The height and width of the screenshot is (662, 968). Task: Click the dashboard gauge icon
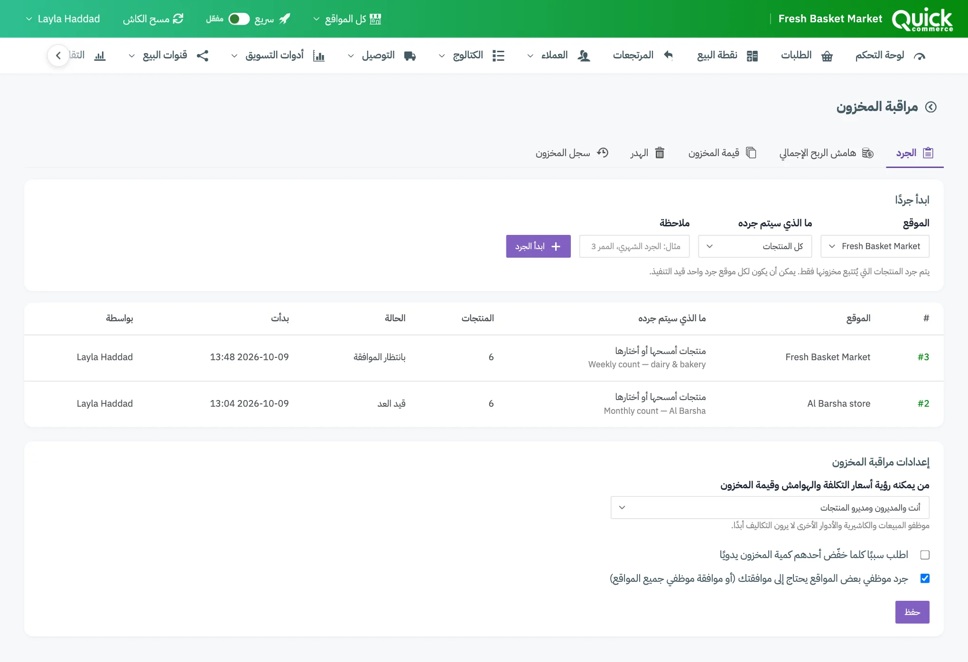click(920, 56)
